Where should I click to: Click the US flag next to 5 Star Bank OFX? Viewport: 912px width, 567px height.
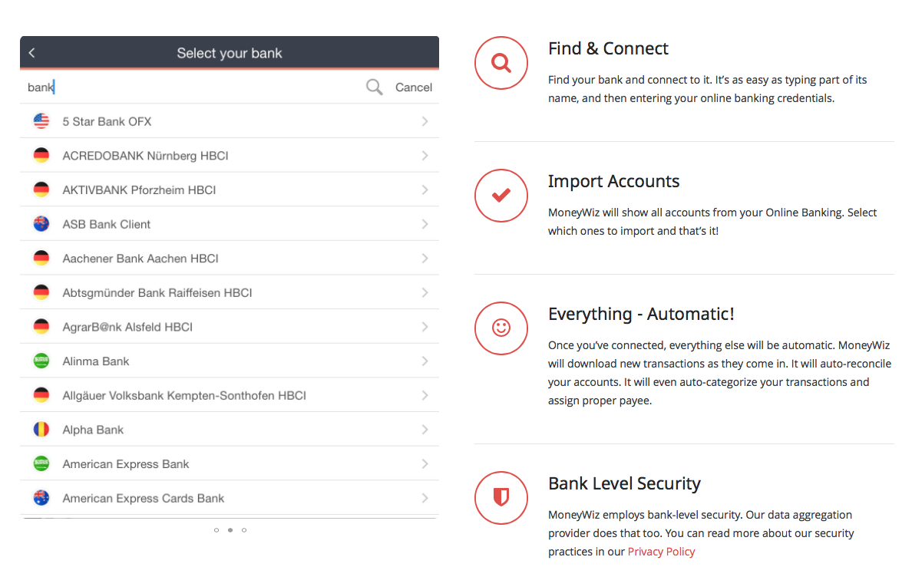(x=41, y=121)
